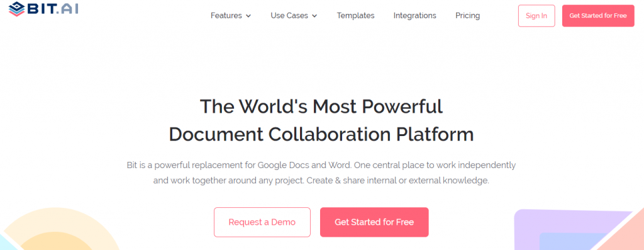This screenshot has width=644, height=250.
Task: Click the hero Get Started for Free button
Action: point(374,222)
